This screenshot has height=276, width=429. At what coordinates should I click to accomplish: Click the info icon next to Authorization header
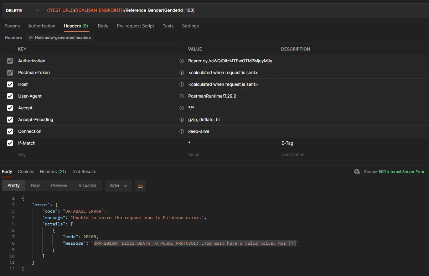point(182,61)
